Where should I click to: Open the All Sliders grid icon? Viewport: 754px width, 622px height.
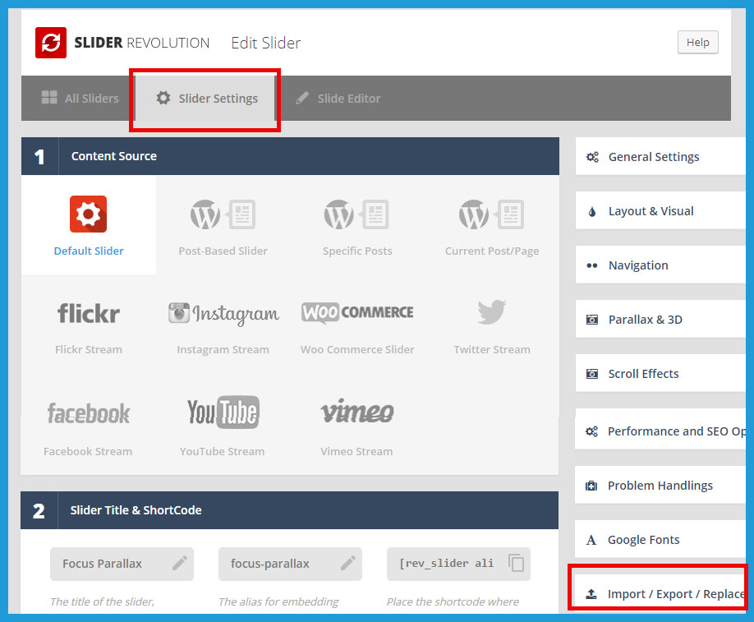(49, 98)
